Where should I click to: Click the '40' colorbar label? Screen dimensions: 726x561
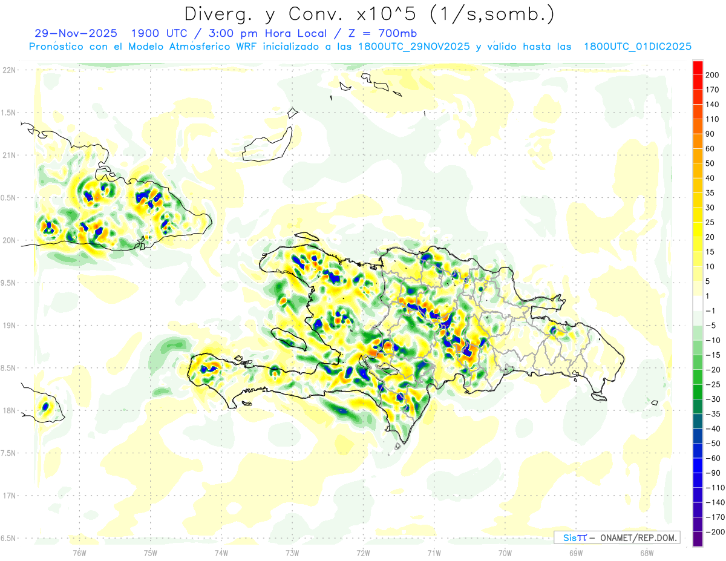(x=711, y=178)
